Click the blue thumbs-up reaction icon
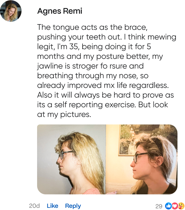The image size is (185, 210). [x=168, y=206]
